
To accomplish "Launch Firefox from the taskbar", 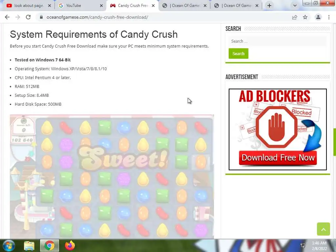I will tap(70, 245).
